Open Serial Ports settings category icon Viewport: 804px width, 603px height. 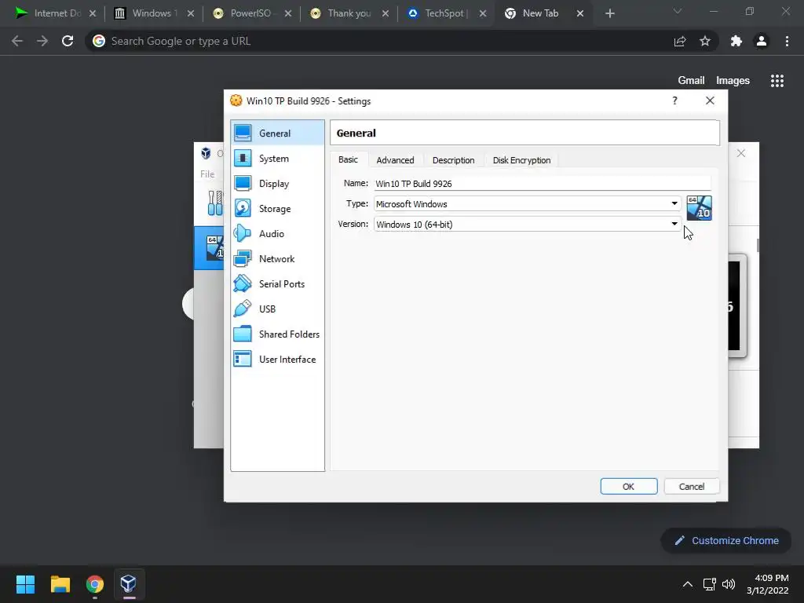point(243,283)
